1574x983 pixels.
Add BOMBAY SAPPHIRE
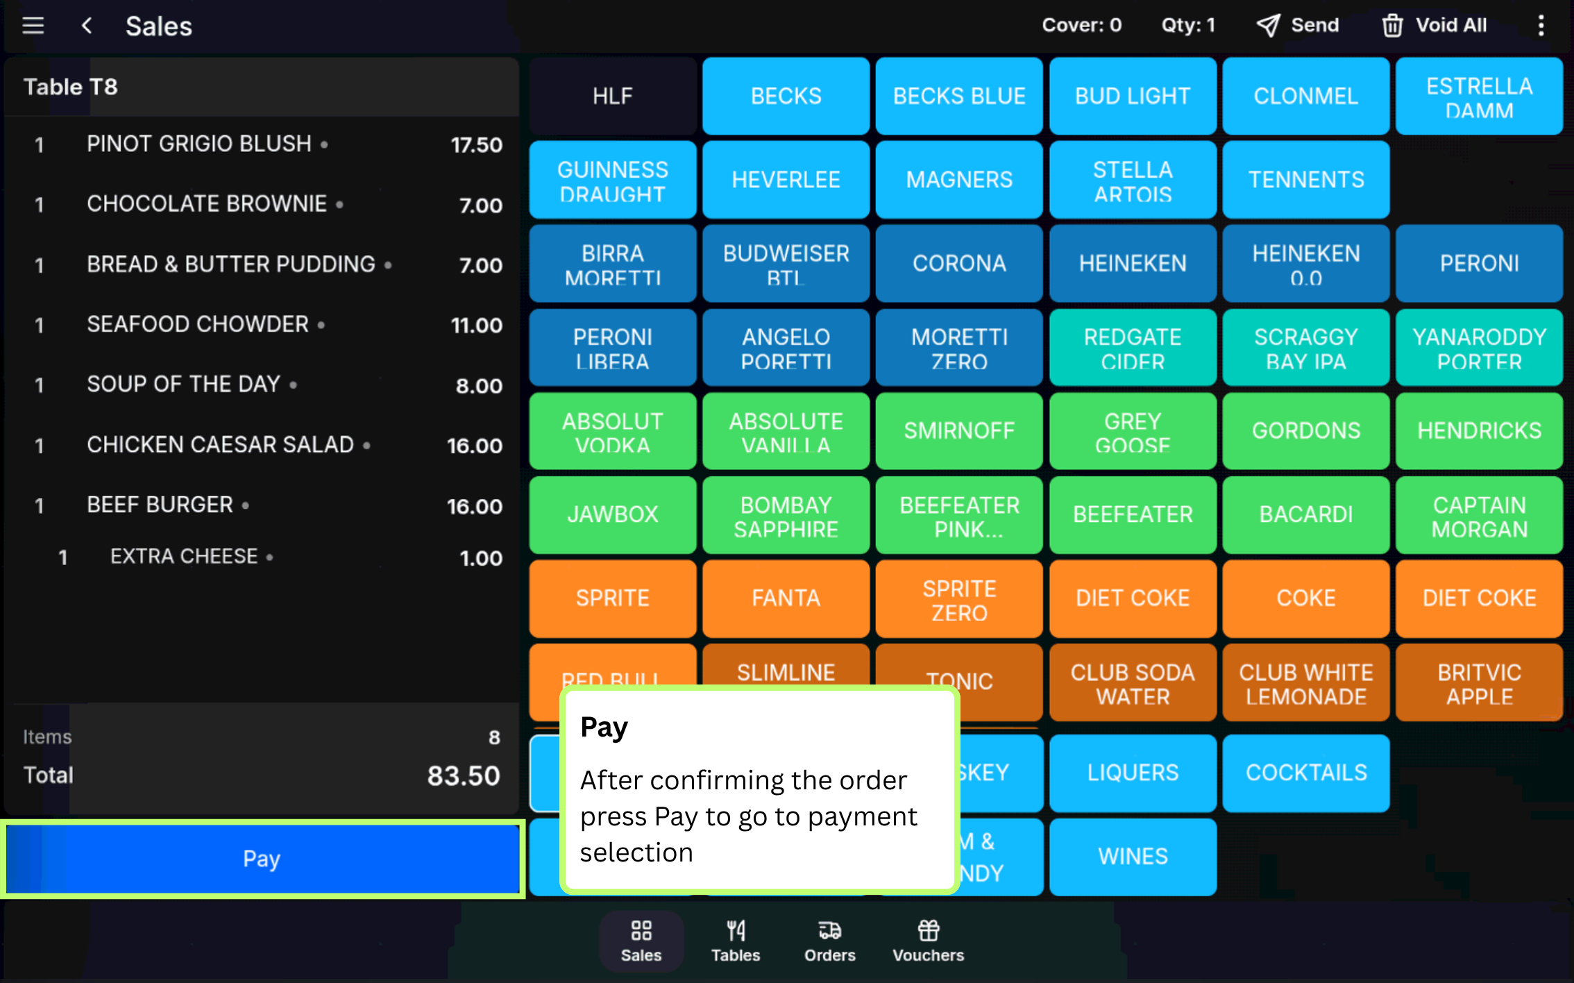(x=786, y=515)
